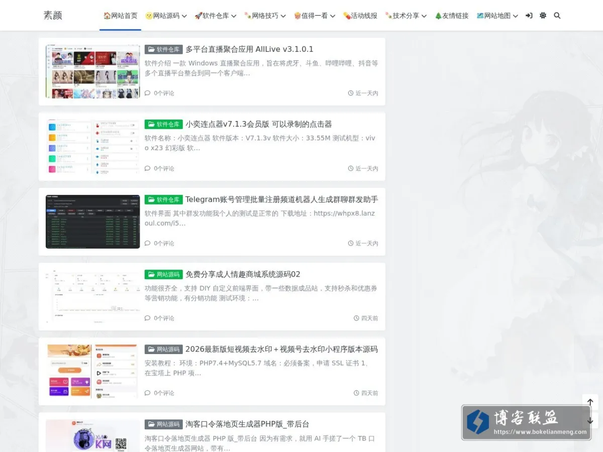Click 情趣商城 post thumbnail image
The height and width of the screenshot is (452, 603).
click(93, 296)
